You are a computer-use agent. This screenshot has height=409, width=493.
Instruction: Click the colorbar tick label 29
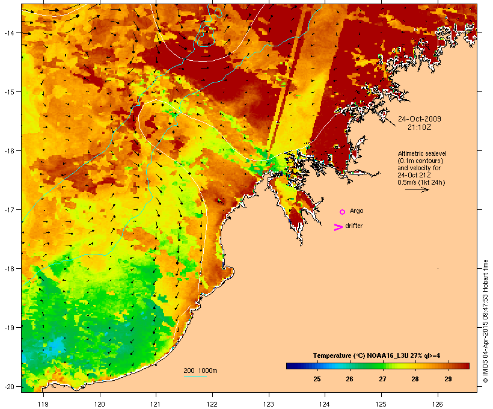tap(448, 379)
